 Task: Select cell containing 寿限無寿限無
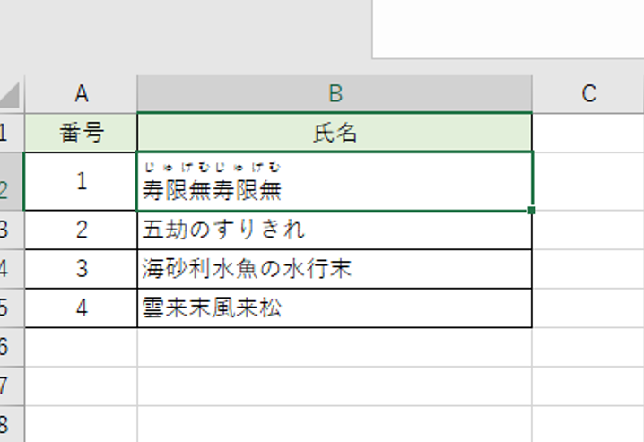[x=335, y=181]
